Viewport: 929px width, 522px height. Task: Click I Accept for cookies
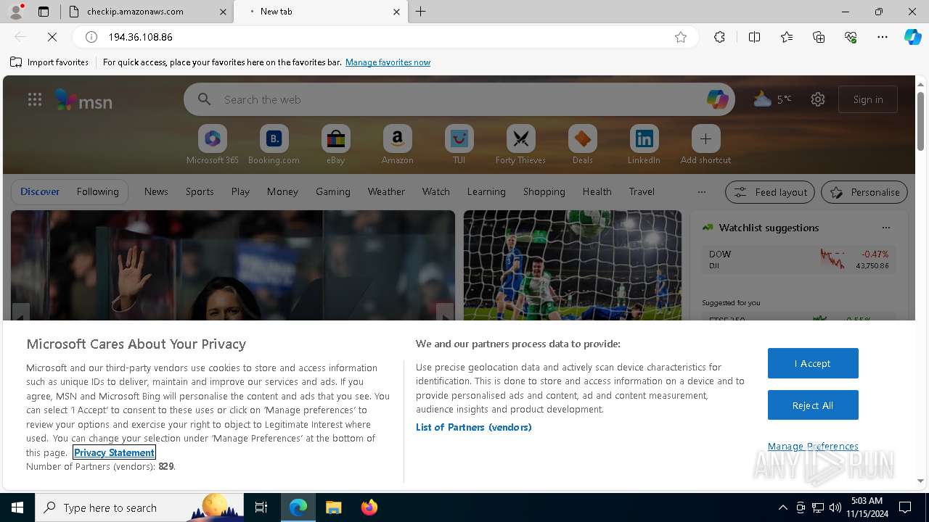pyautogui.click(x=813, y=363)
